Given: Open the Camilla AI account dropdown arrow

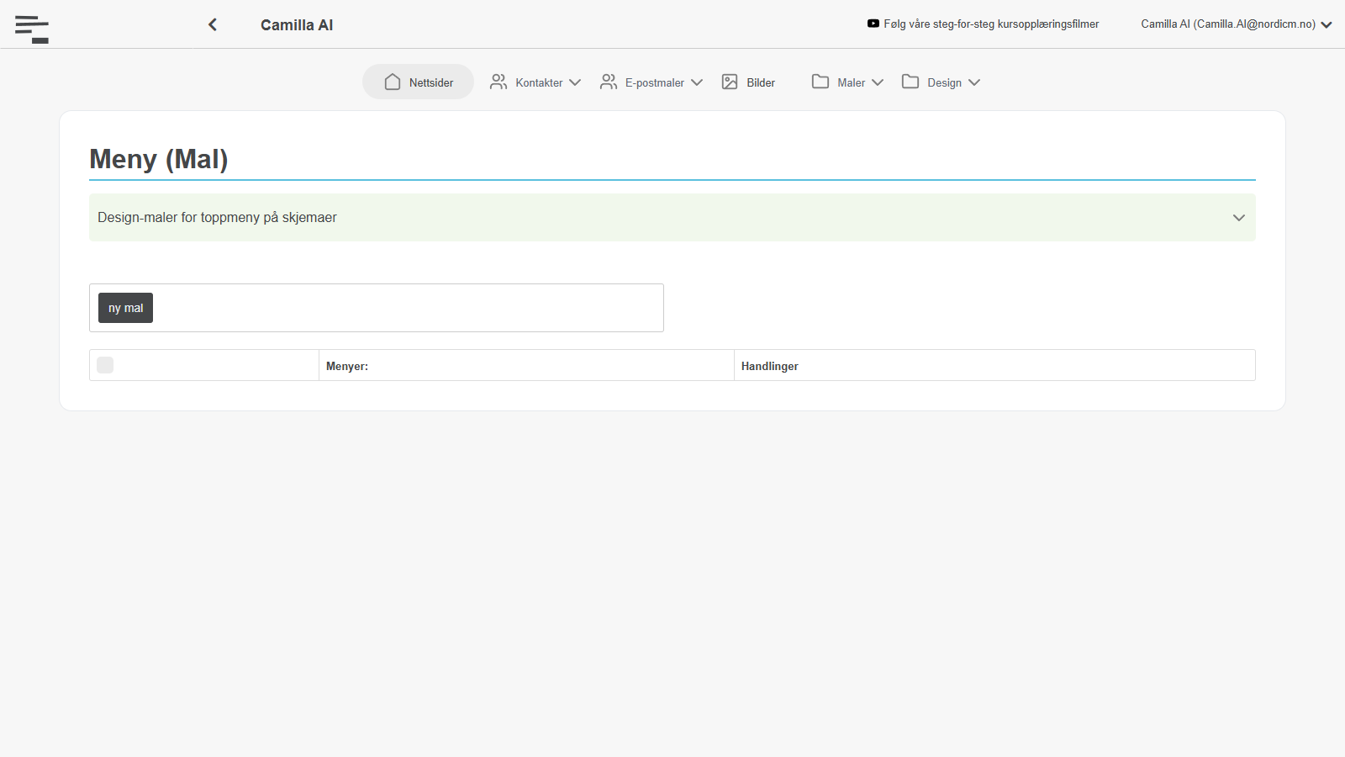Looking at the screenshot, I should (x=1327, y=24).
